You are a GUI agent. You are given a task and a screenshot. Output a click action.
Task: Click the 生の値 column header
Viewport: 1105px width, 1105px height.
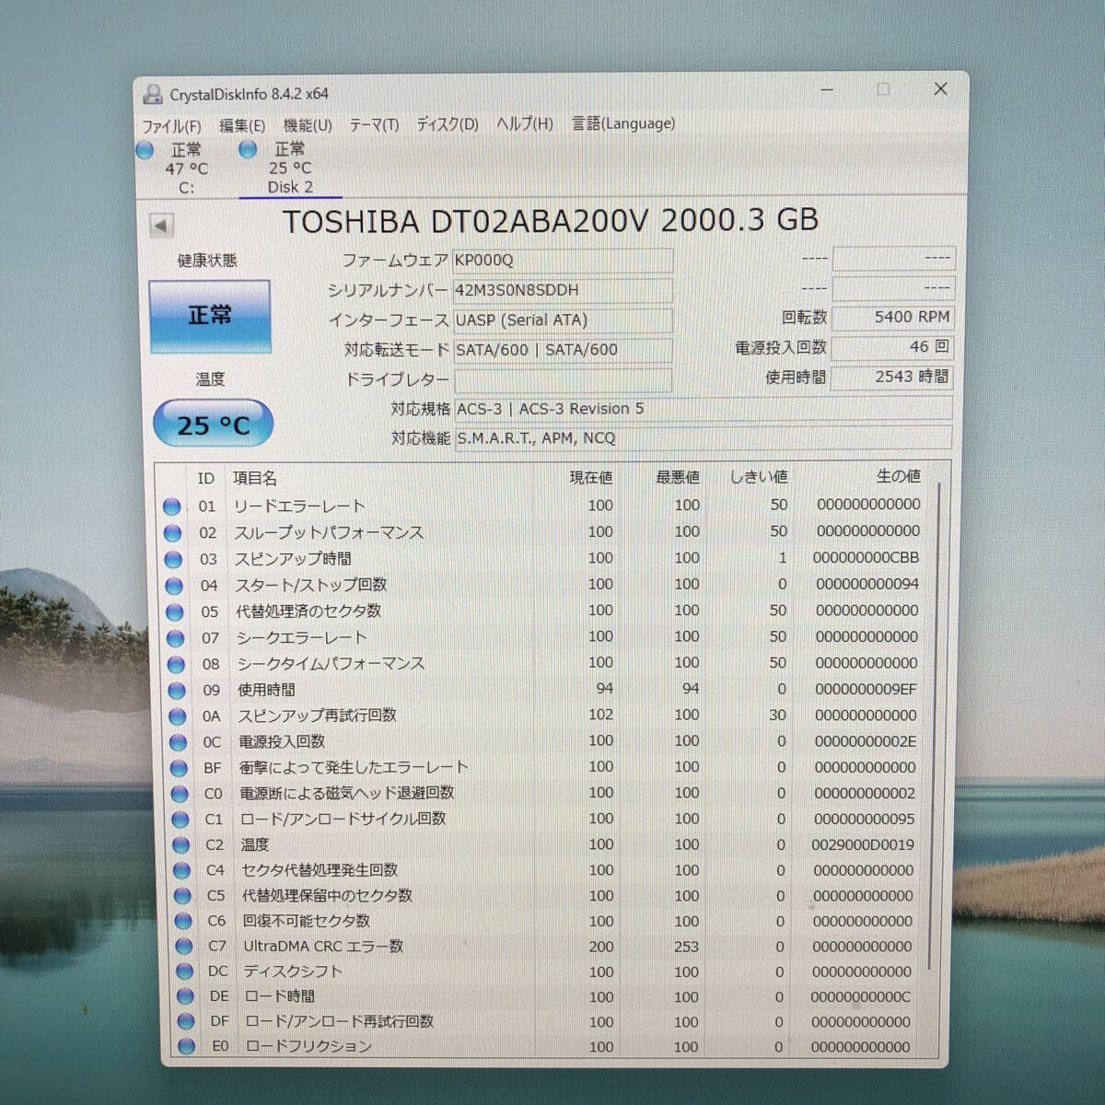(x=898, y=476)
